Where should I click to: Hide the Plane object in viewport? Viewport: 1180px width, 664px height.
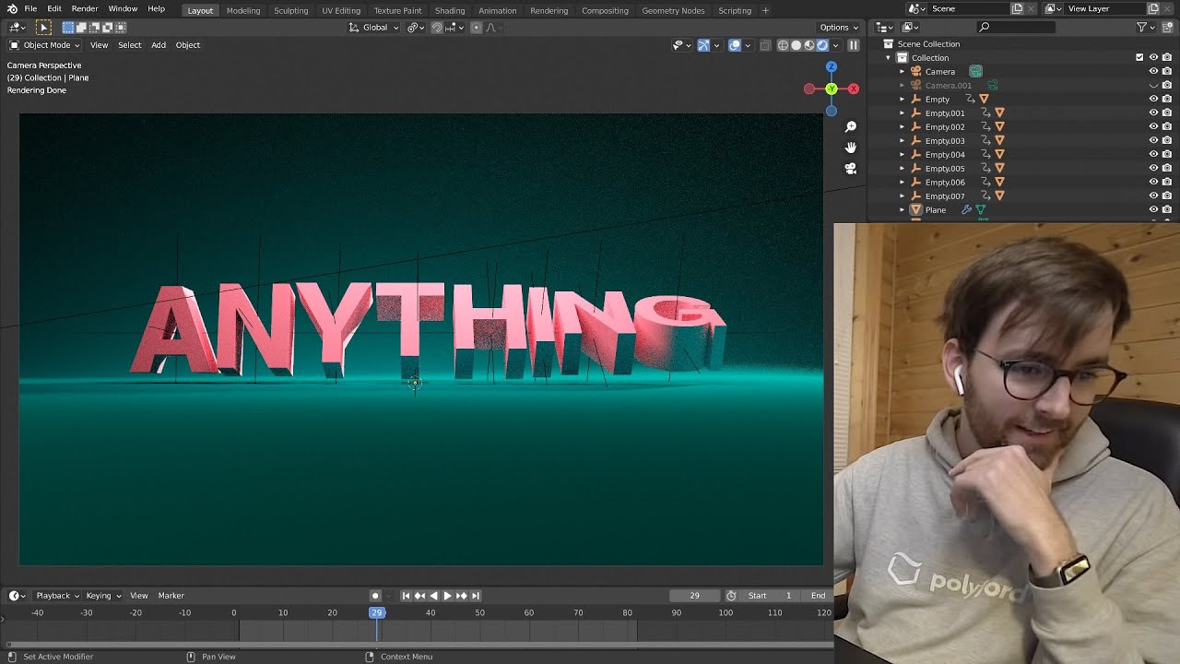(1153, 210)
